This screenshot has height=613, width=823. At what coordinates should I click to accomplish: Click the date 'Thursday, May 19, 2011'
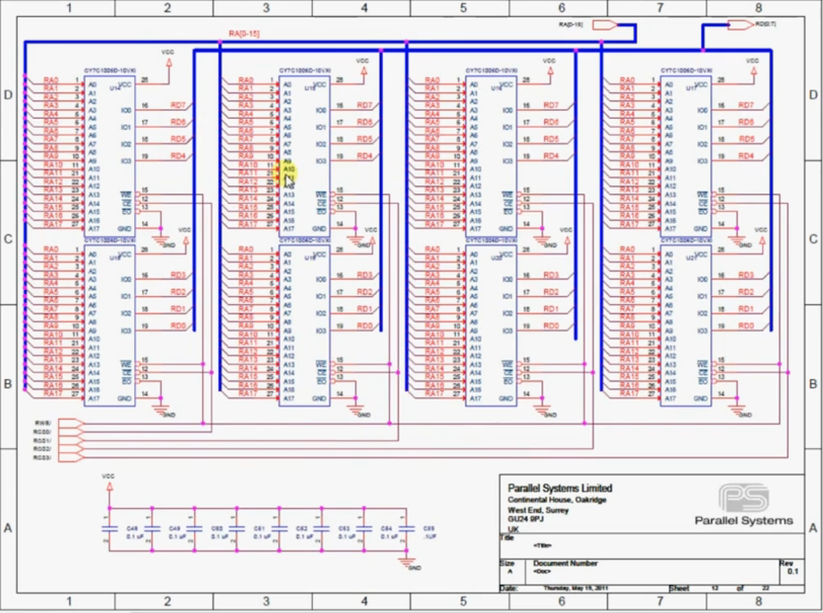tap(575, 588)
